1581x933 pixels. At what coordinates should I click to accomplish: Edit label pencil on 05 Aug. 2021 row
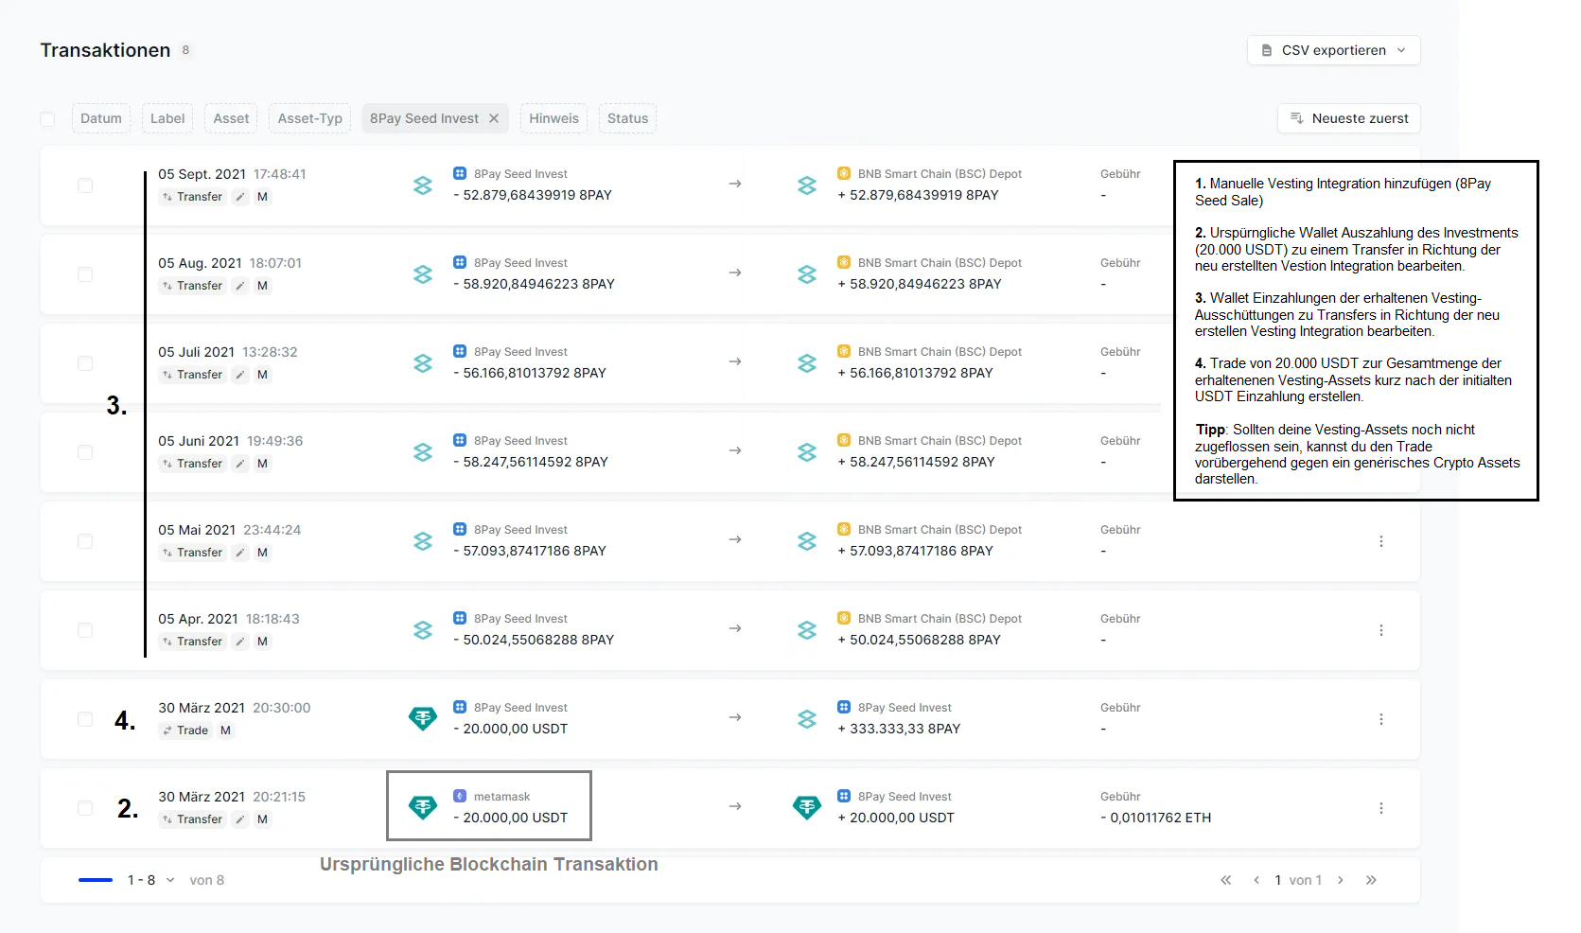tap(240, 286)
